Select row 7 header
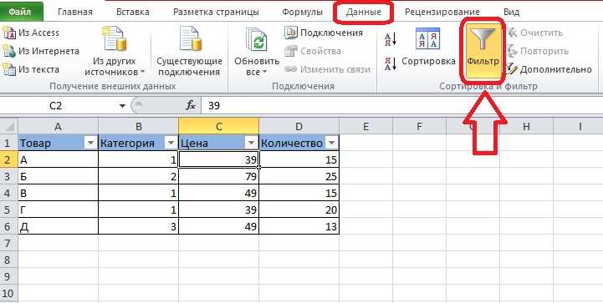 (x=9, y=243)
